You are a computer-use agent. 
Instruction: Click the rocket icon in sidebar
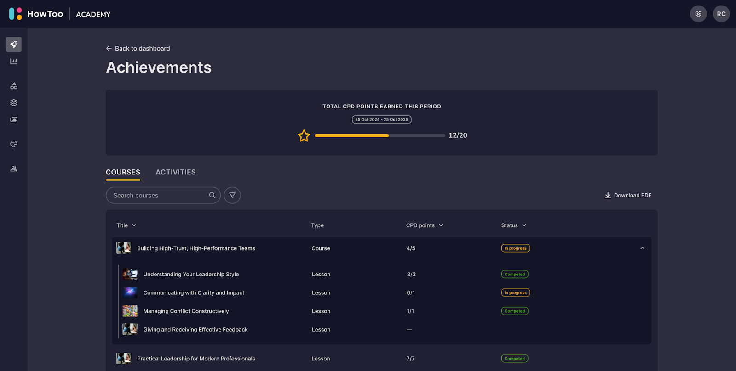pyautogui.click(x=14, y=45)
